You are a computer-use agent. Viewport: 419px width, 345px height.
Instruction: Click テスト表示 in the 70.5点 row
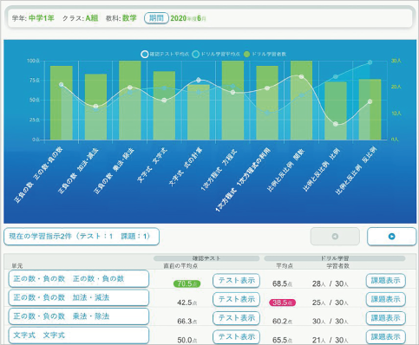tap(236, 280)
